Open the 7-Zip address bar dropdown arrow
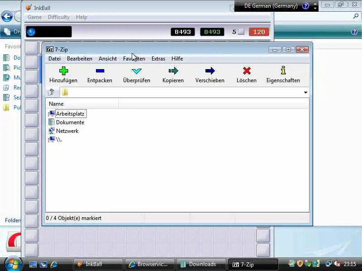The image size is (362, 271). tap(305, 93)
